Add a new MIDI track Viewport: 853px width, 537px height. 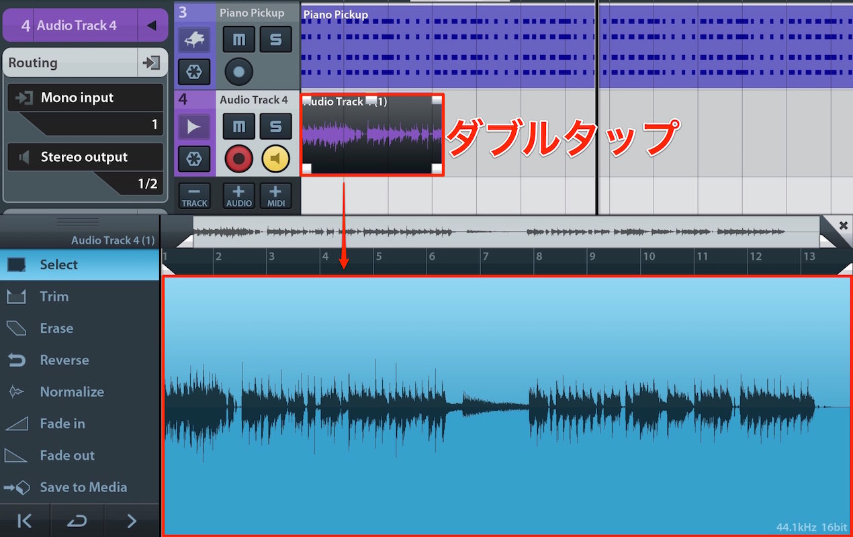tap(276, 195)
